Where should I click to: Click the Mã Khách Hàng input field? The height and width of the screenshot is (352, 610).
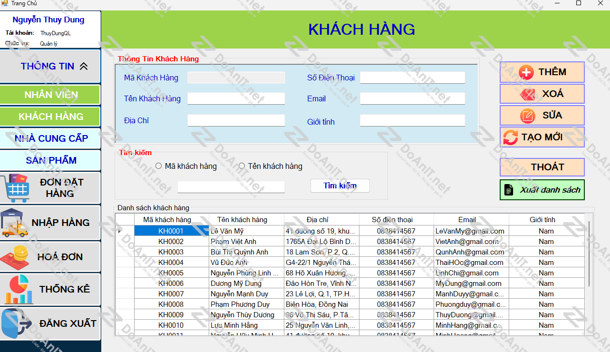(x=236, y=78)
